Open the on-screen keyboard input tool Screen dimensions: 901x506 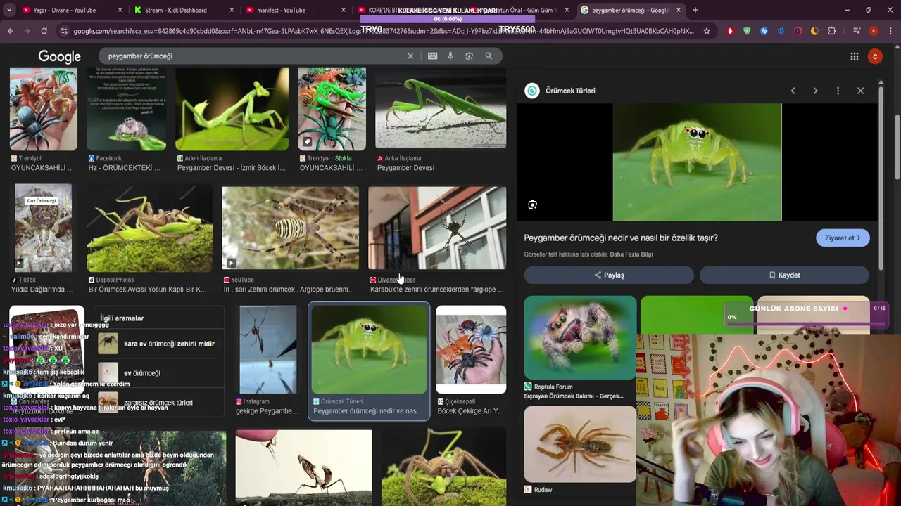point(432,56)
